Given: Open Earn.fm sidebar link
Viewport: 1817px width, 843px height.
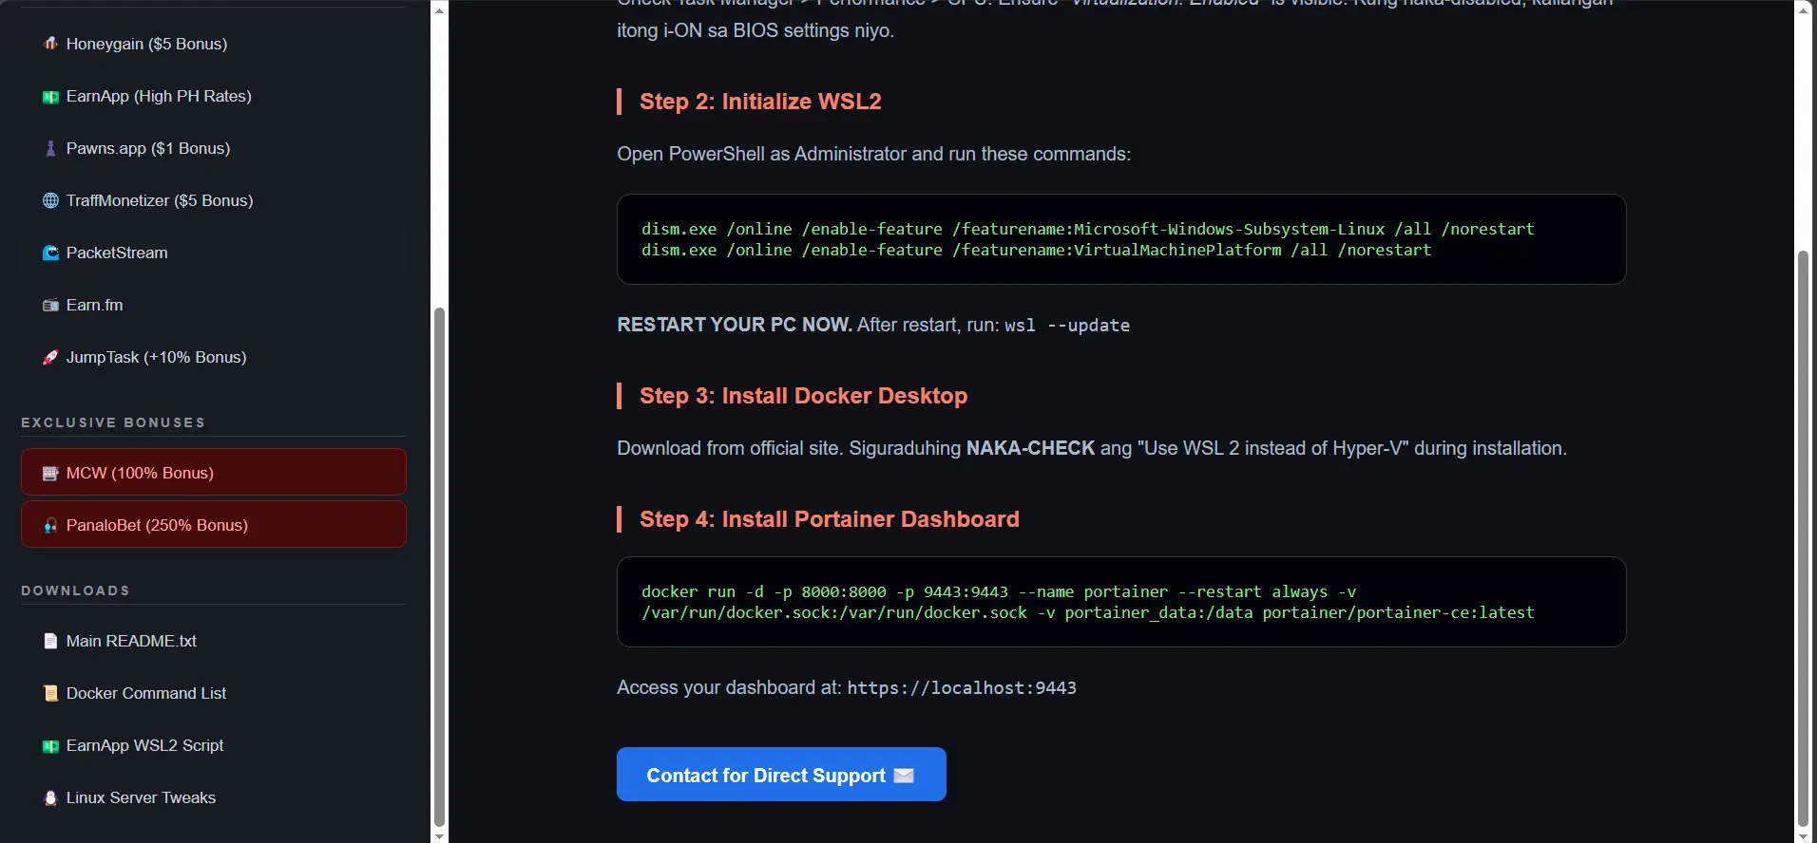Looking at the screenshot, I should [x=214, y=305].
